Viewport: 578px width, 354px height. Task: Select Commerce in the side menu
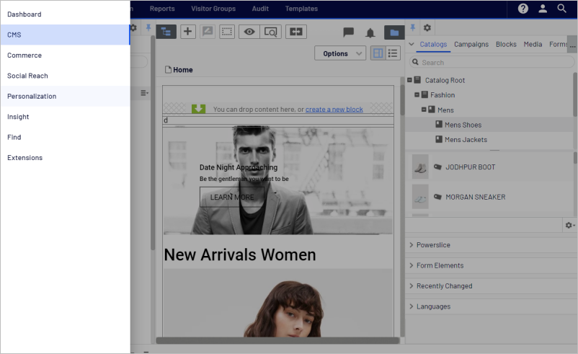(x=25, y=56)
